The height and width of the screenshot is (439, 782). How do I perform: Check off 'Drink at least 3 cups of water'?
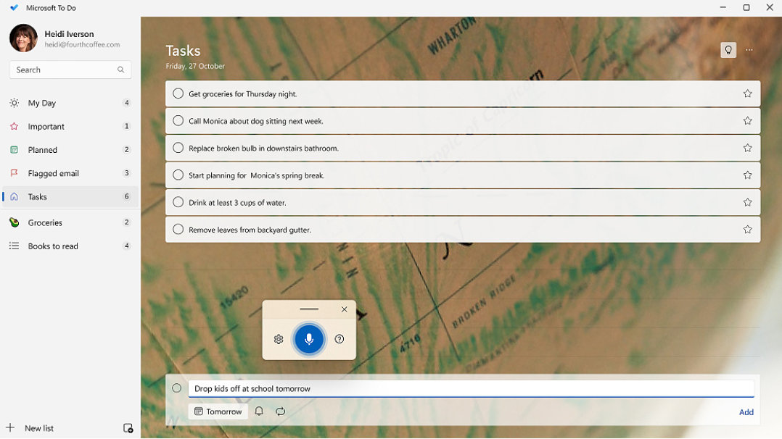click(178, 202)
